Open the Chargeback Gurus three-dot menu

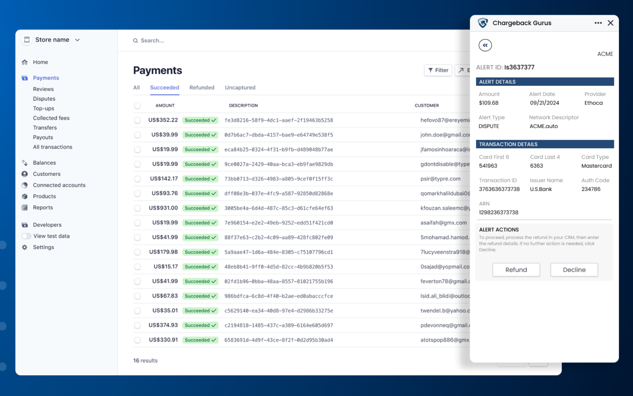click(x=598, y=23)
